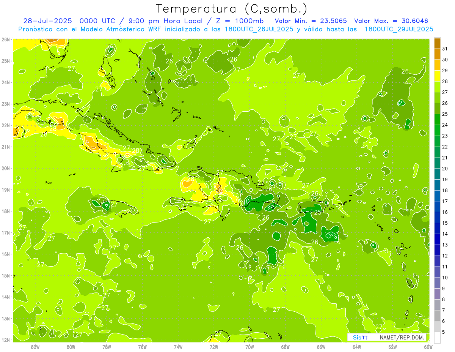
Task: Click the legend label '12'
Action: [x=445, y=256]
